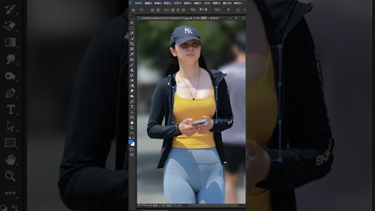This screenshot has height=211, width=375.
Task: Open the tool preset dropdown arrow
Action: pyautogui.click(x=146, y=10)
